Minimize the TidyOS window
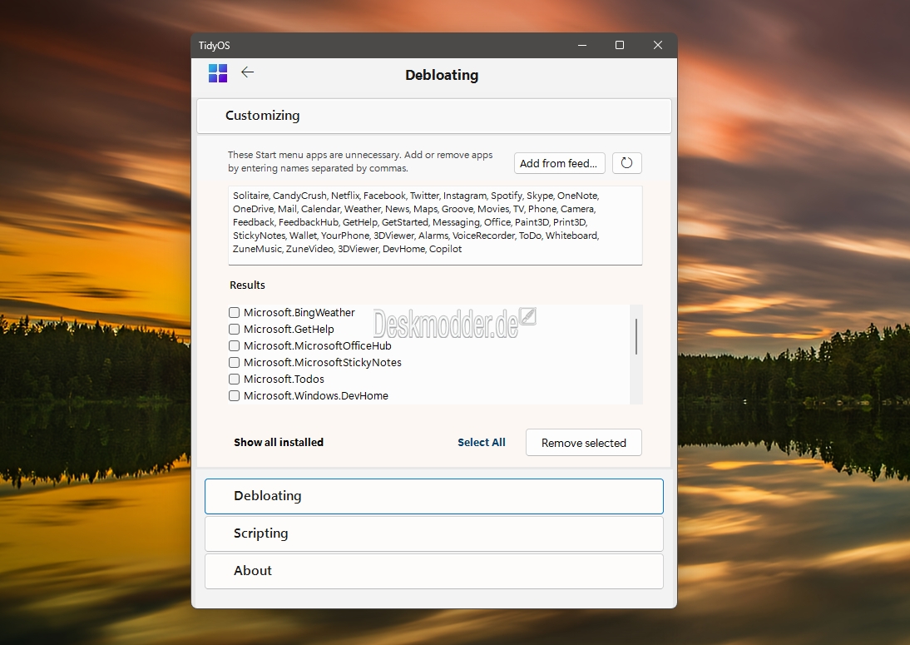 pos(582,45)
